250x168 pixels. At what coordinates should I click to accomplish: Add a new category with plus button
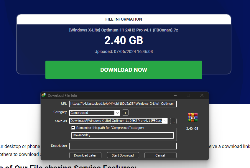(x=125, y=113)
